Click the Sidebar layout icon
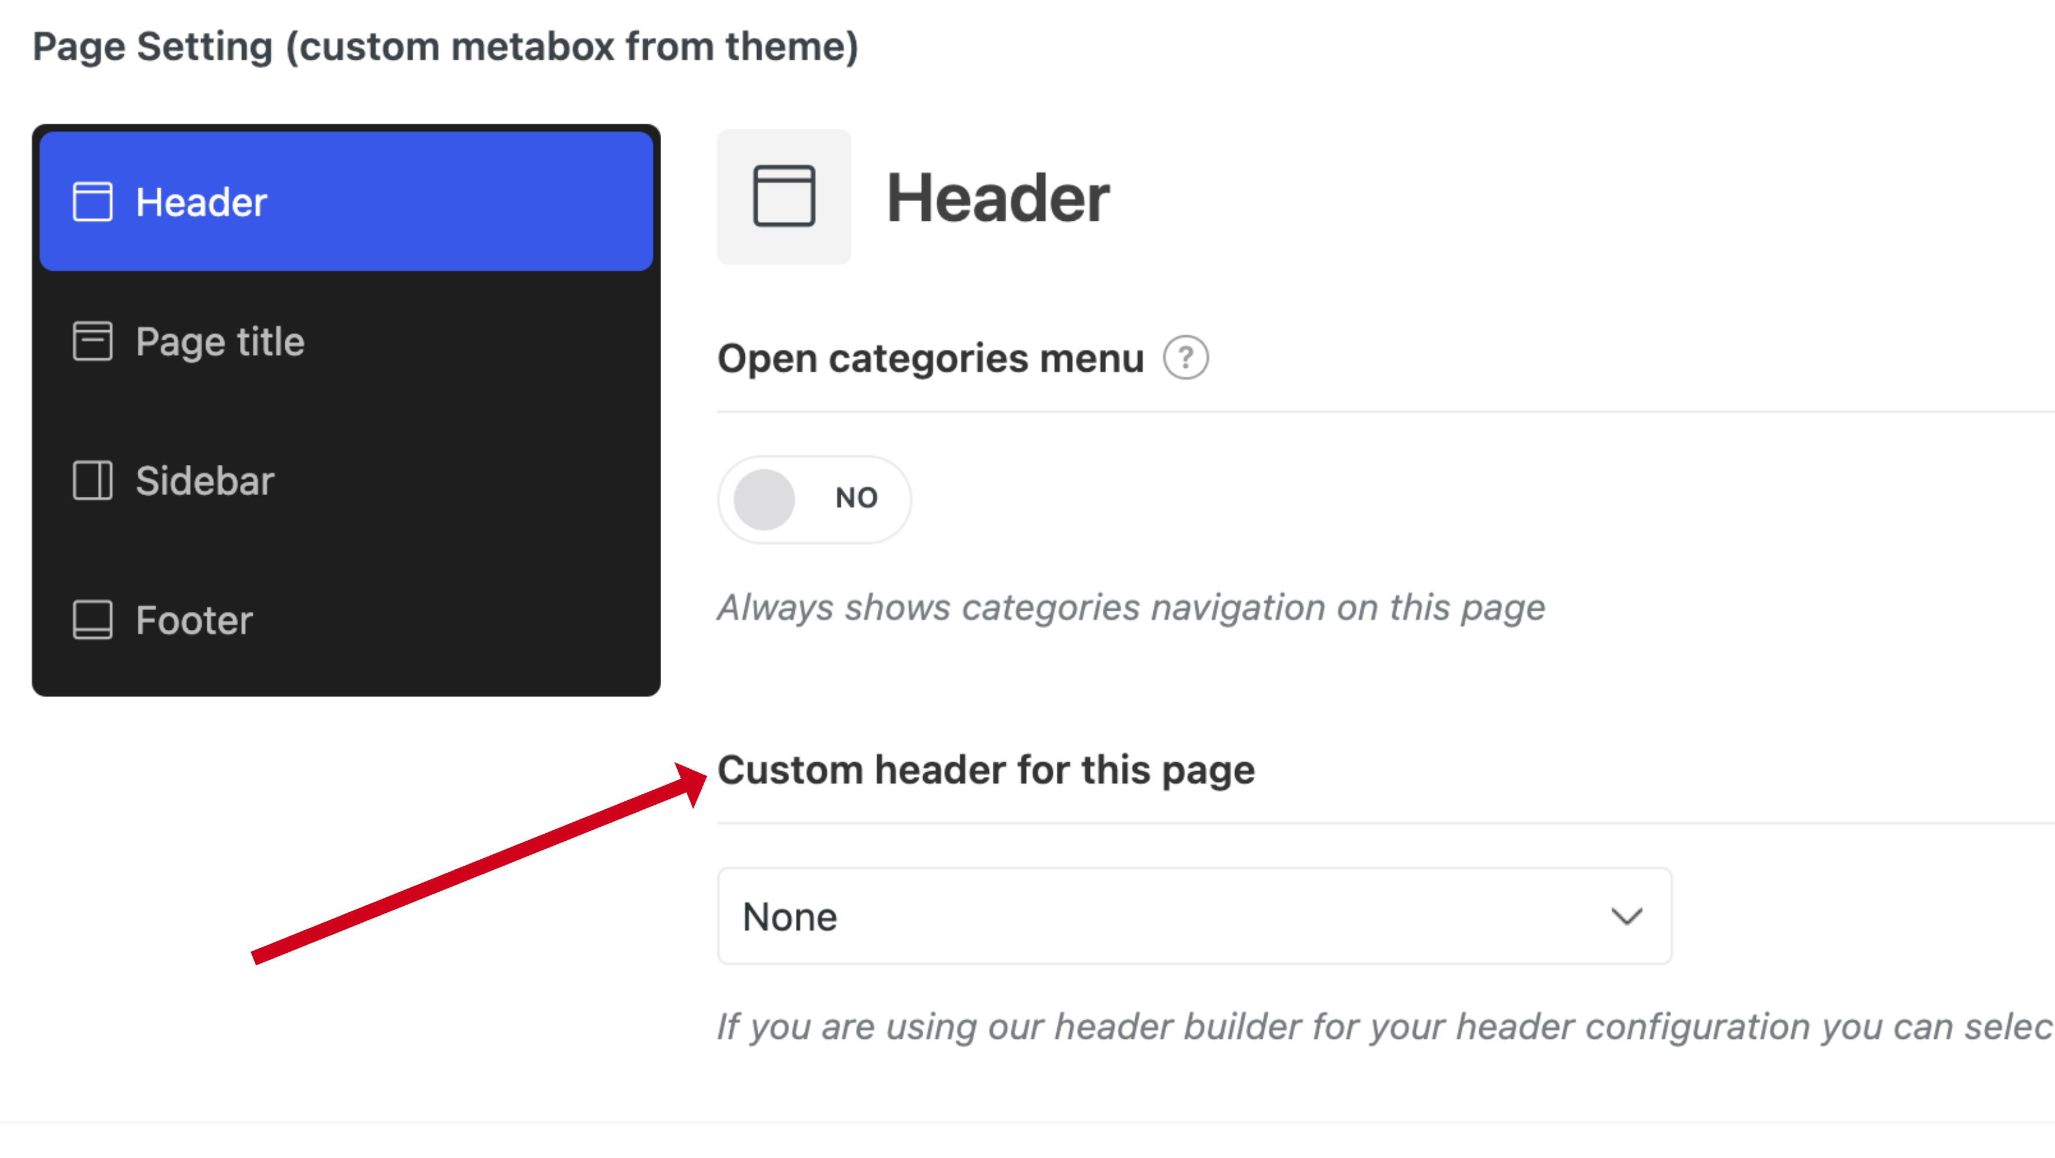Screen dimensions: 2055x1158 click(92, 481)
